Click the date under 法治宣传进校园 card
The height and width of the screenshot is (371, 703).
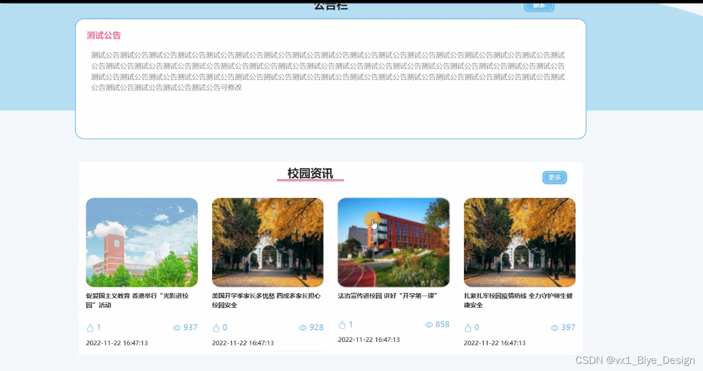(x=369, y=340)
